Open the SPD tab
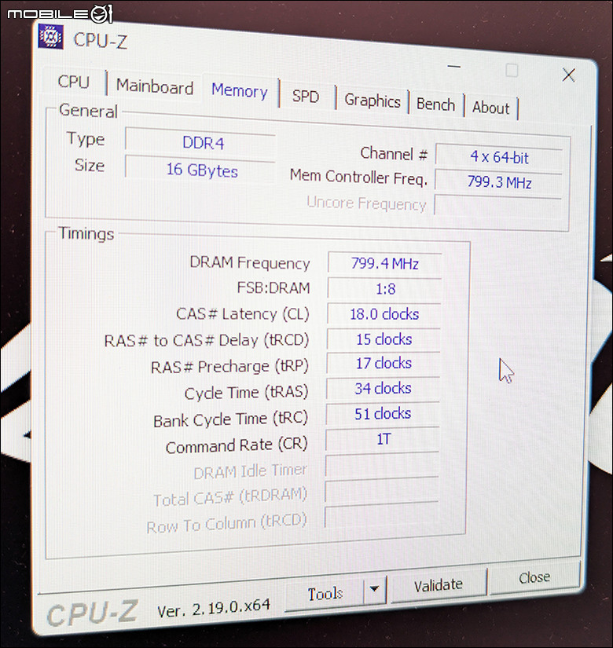 305,97
